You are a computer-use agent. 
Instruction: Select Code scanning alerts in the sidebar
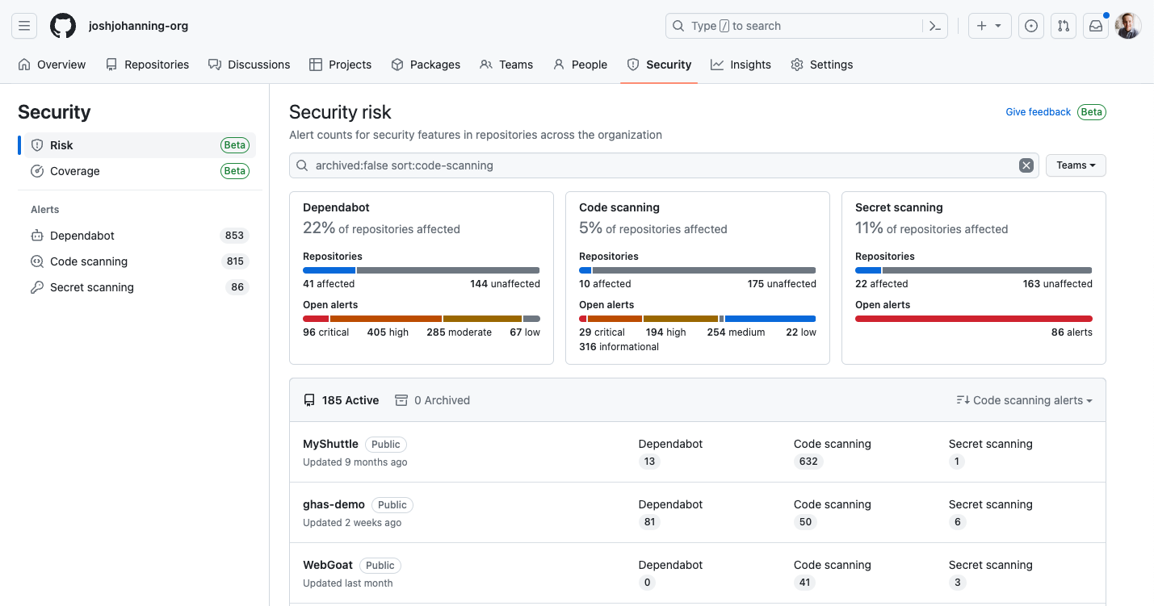tap(87, 261)
